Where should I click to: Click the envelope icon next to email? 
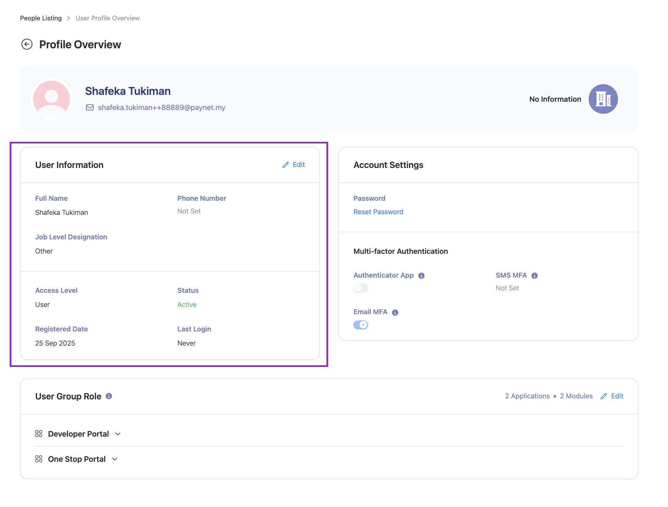click(90, 108)
